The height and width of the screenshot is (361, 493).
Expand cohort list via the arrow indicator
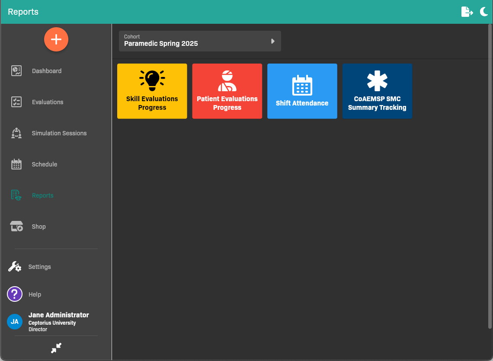pos(273,41)
